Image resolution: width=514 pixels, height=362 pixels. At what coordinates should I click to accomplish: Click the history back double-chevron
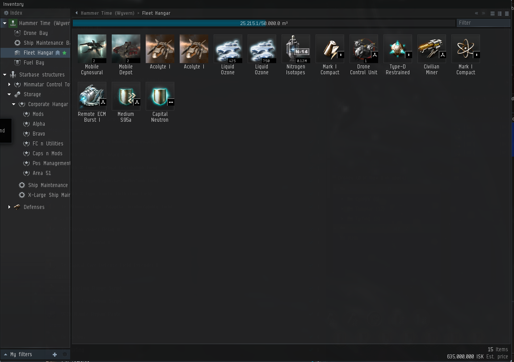point(476,13)
